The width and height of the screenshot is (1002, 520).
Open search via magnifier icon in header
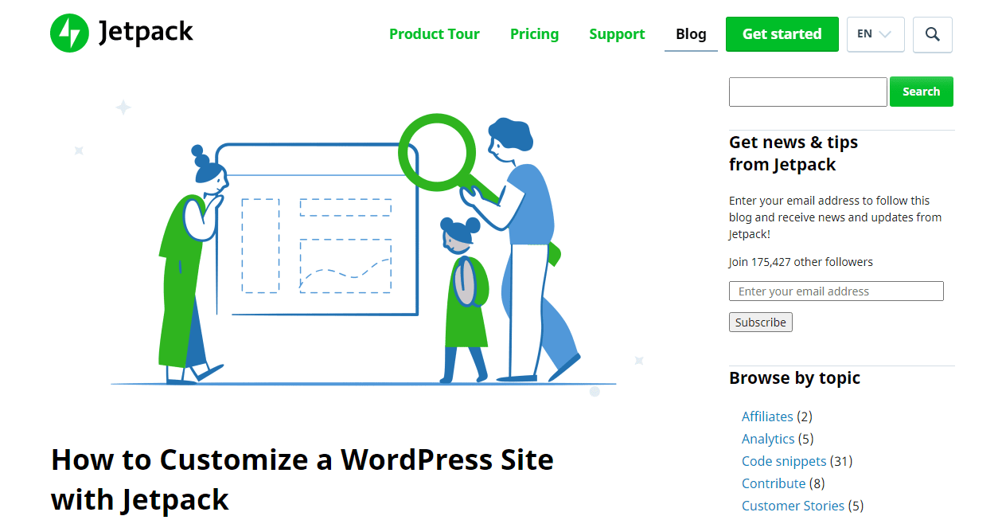933,34
